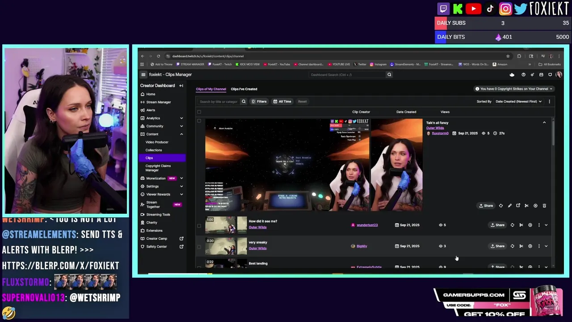Open Talk'n all fancy clip in new window

tap(518, 206)
